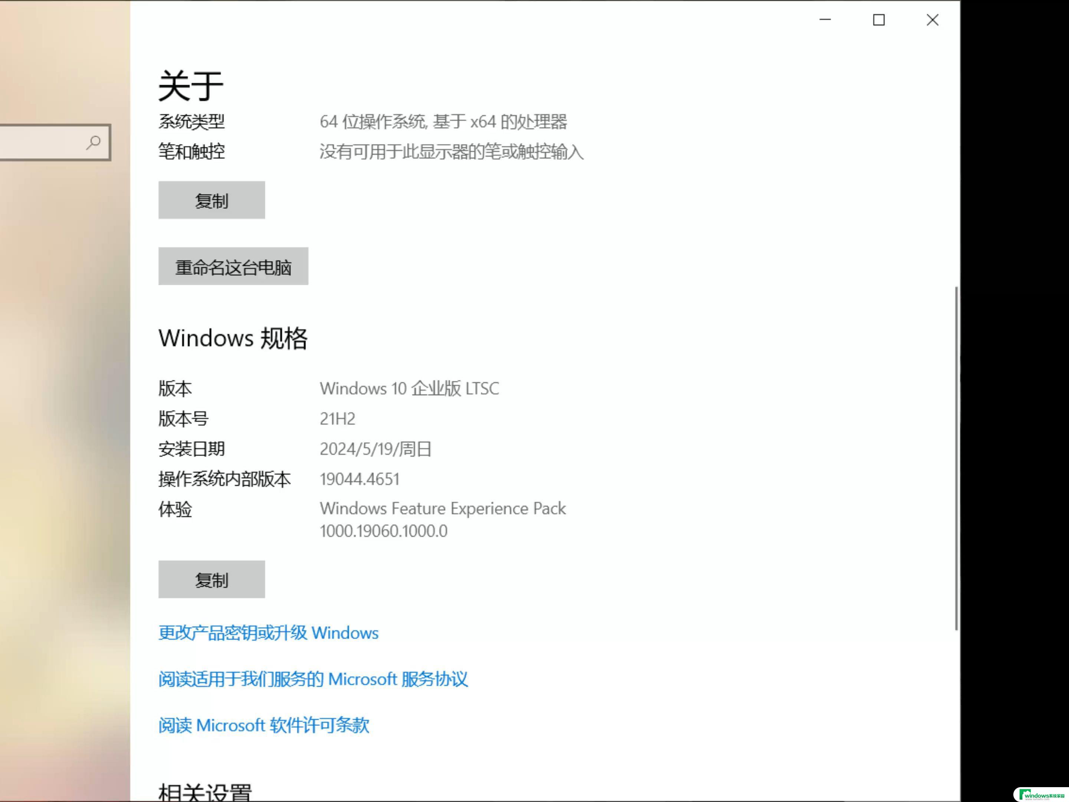Click the 没有可用于此显示器的笔或触控输入 value

[451, 152]
